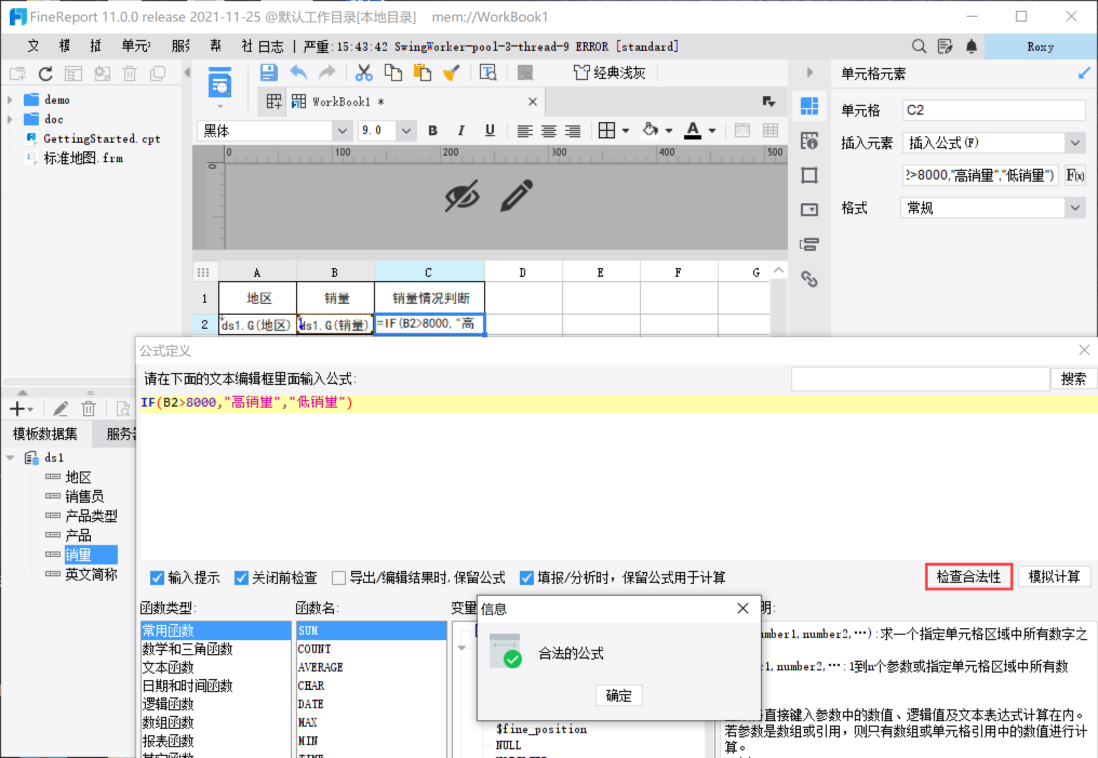Click the Fx formula editor button

1074,175
